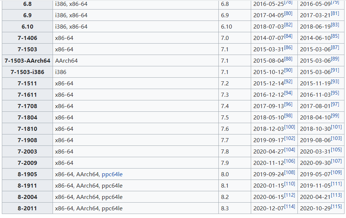Select citation 111 after 2019-11-05
Screen dimensions: 346x218
(x=336, y=184)
